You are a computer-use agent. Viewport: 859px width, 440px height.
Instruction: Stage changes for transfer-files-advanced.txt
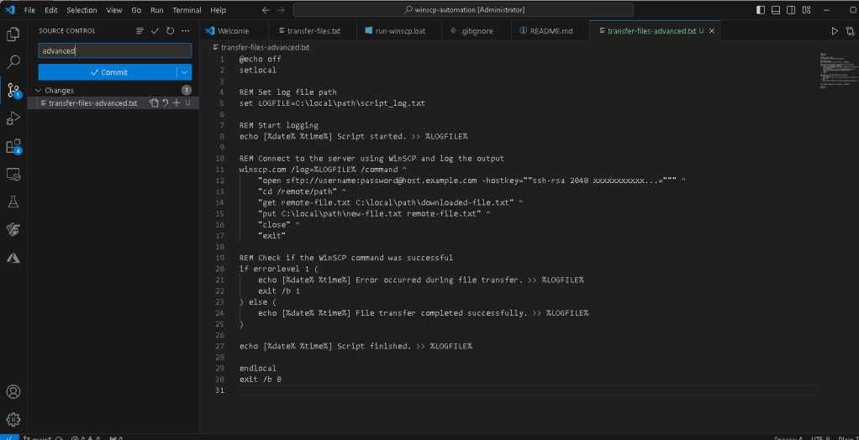(176, 103)
